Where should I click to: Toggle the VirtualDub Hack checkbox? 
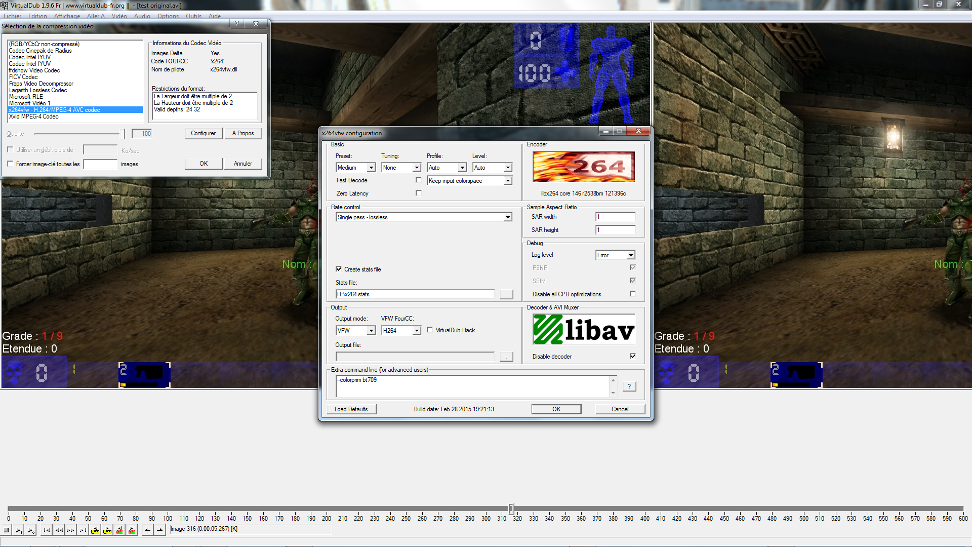(430, 330)
